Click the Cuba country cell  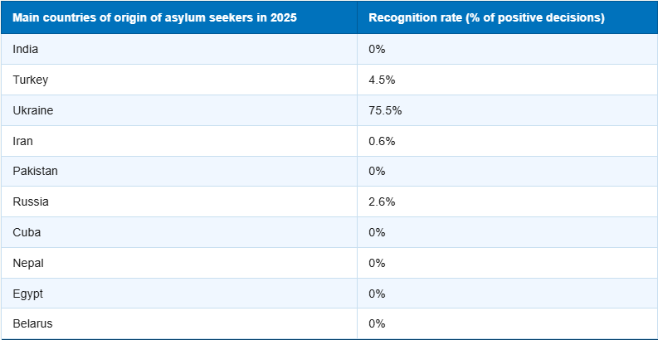[27, 232]
